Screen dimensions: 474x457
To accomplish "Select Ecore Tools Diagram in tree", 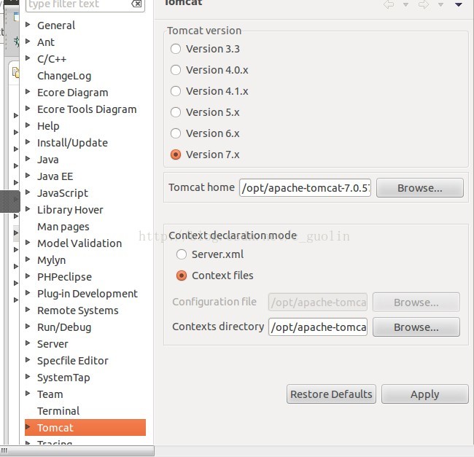I will pyautogui.click(x=87, y=109).
